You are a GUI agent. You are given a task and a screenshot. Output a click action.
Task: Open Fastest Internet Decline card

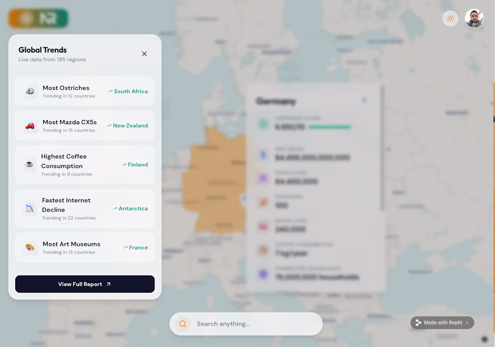click(85, 209)
